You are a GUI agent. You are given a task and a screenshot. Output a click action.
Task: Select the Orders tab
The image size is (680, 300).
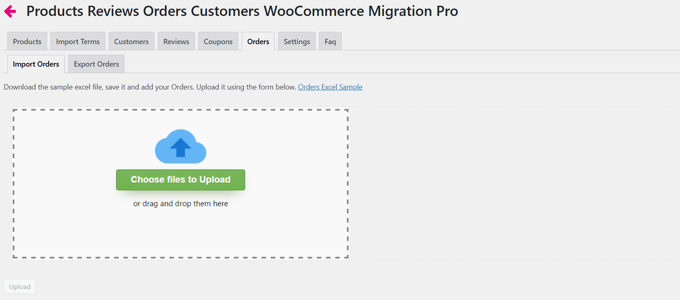(x=258, y=41)
